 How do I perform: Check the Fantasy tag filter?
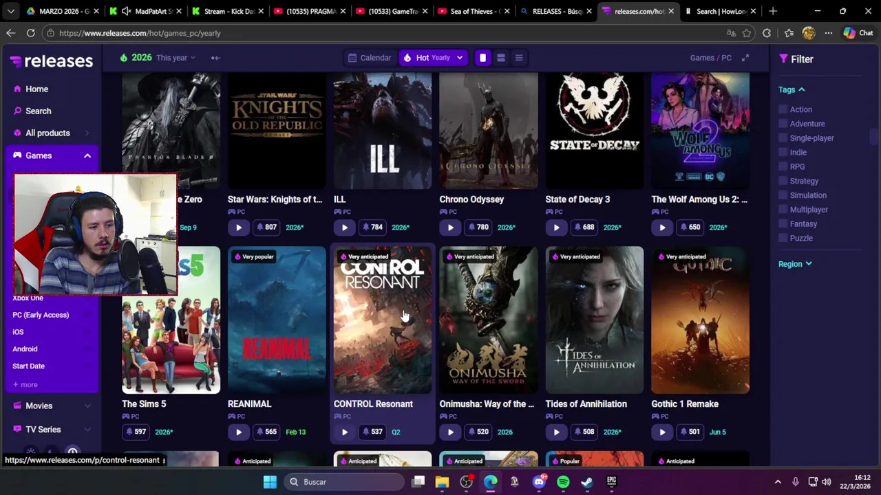pos(783,223)
